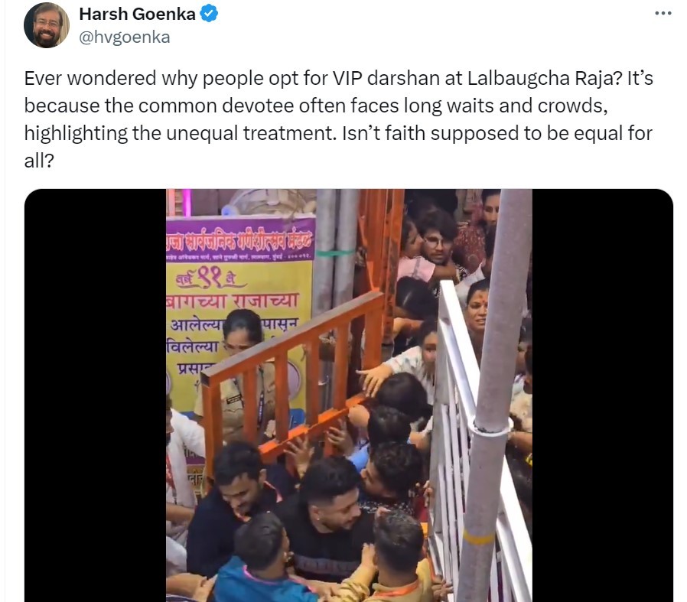Click the Harsh Goenka display name

tap(137, 14)
